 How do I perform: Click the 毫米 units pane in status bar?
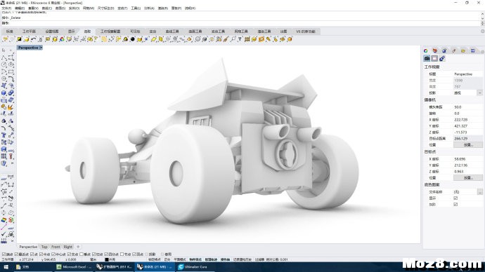[93, 259]
